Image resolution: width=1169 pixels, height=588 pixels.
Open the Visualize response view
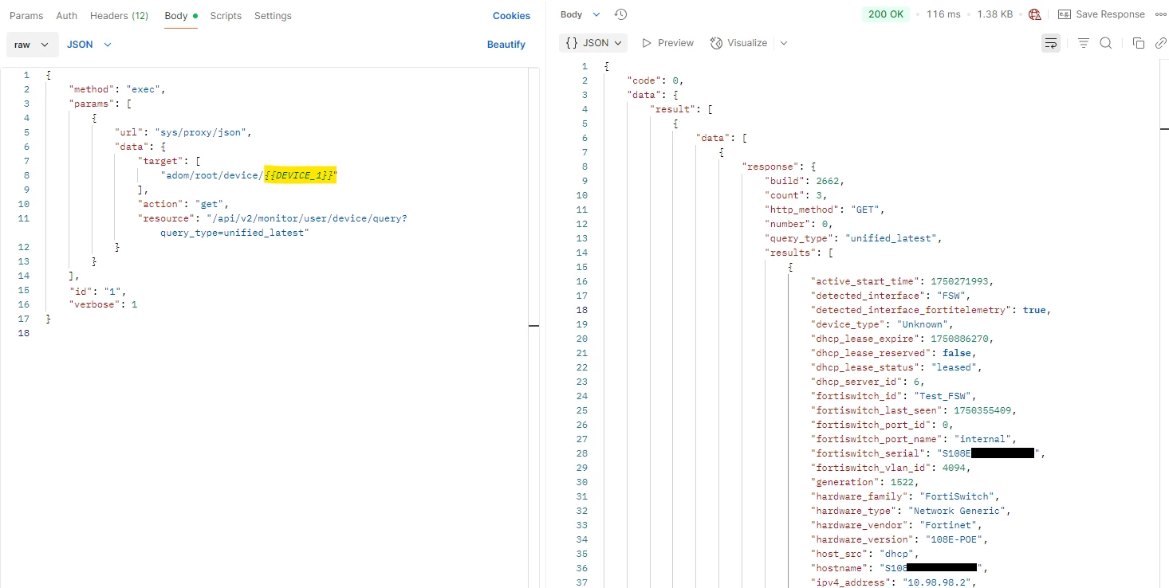coord(738,43)
